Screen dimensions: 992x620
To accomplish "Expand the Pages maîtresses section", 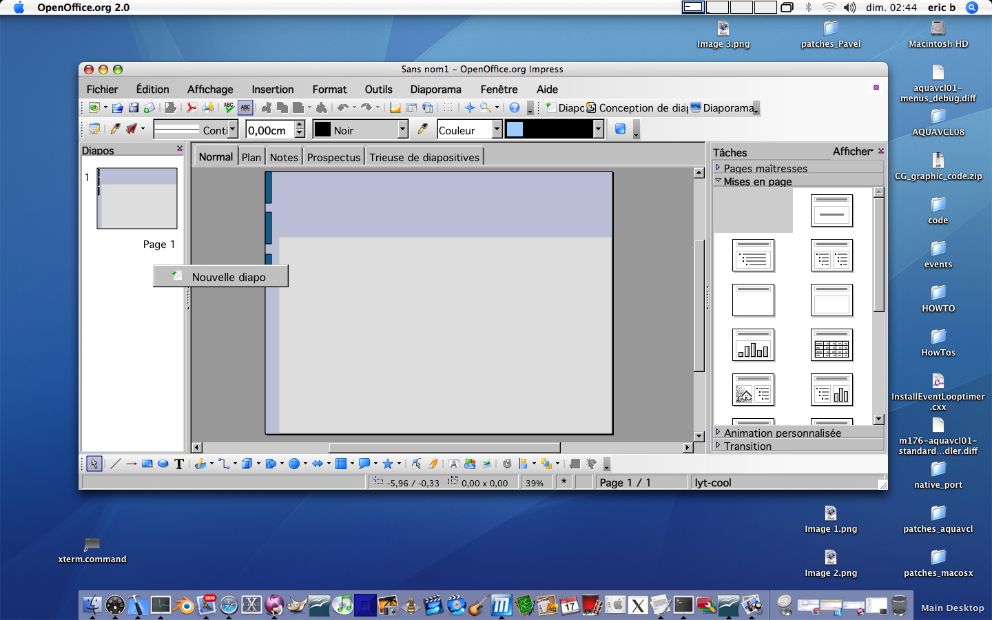I will click(798, 168).
